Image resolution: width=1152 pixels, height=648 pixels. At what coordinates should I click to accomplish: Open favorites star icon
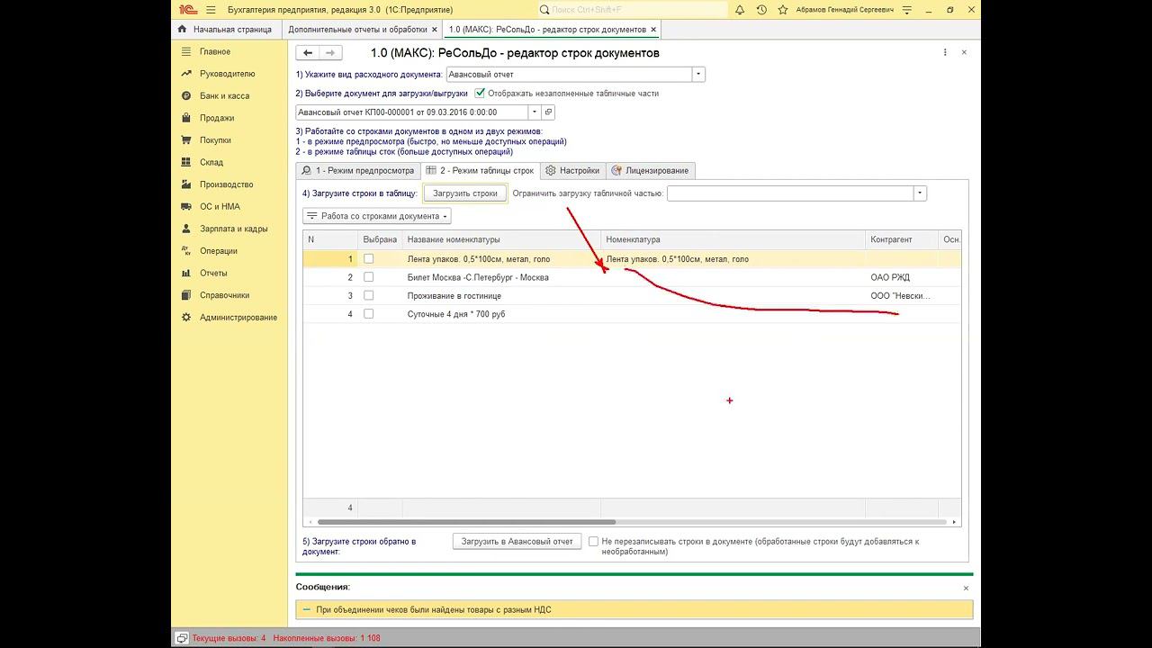[782, 10]
